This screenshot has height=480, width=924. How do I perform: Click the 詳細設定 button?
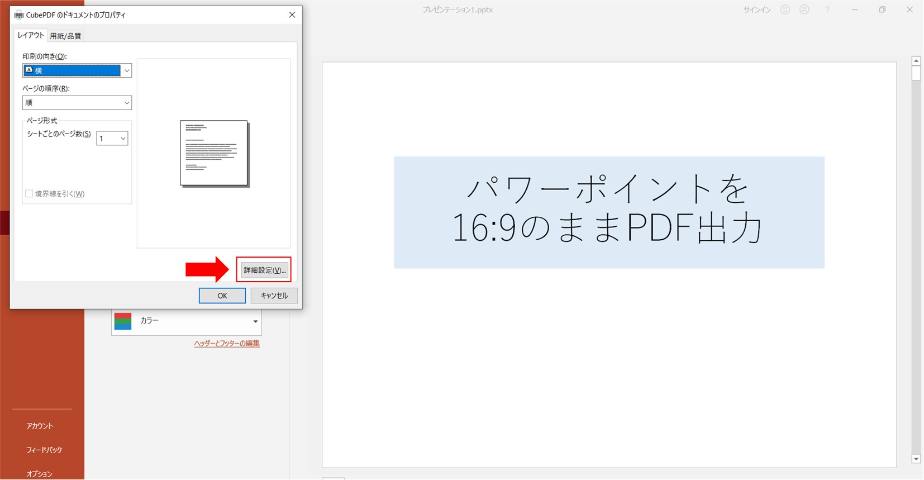(x=264, y=270)
